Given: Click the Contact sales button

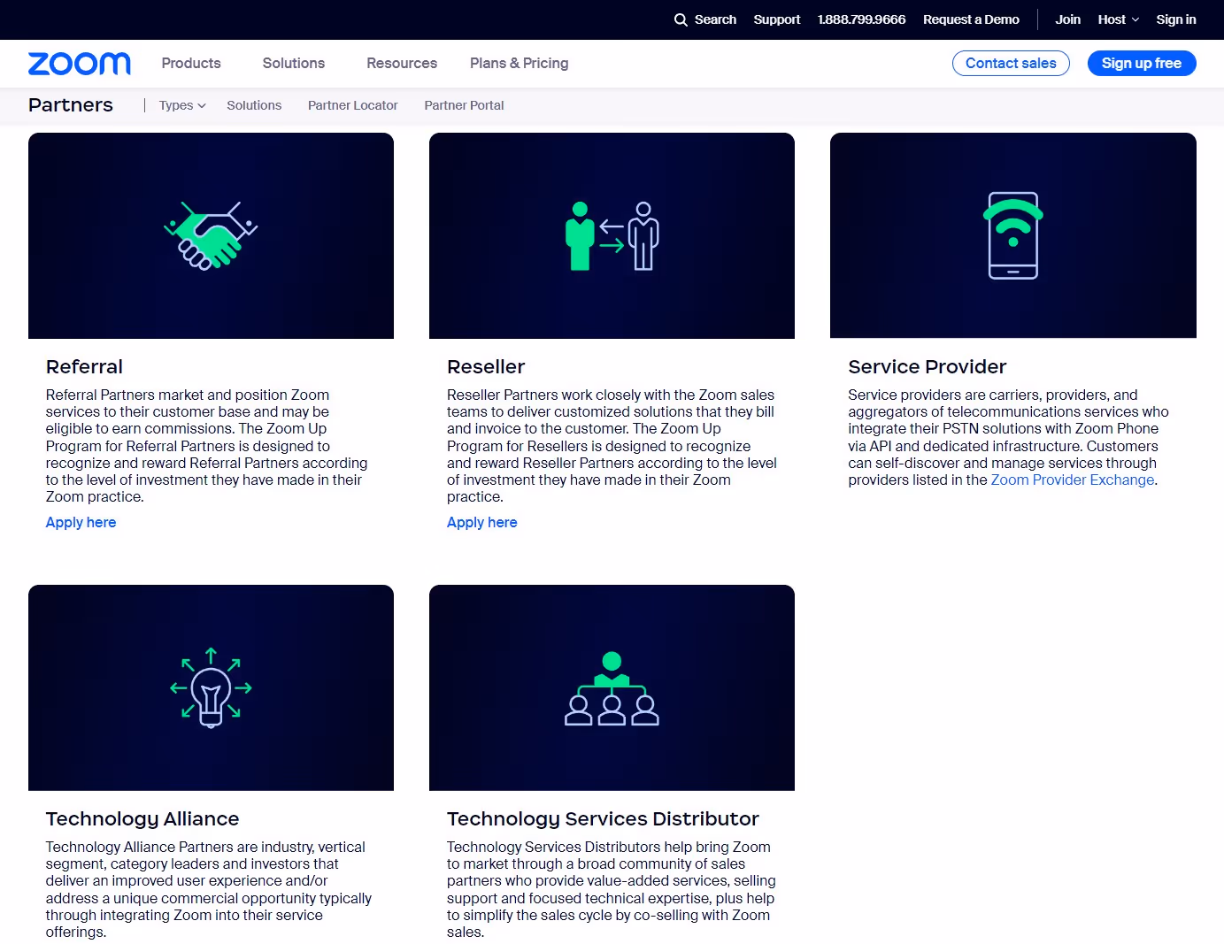Looking at the screenshot, I should 1011,64.
